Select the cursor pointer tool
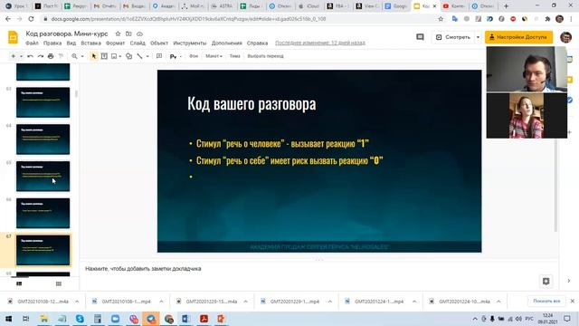The image size is (579, 326). (x=94, y=56)
